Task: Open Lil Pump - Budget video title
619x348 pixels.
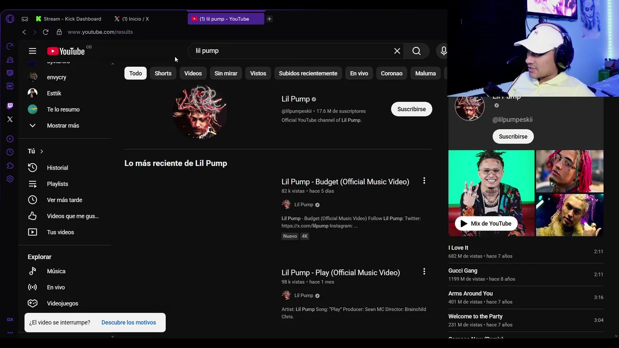Action: coord(345,182)
